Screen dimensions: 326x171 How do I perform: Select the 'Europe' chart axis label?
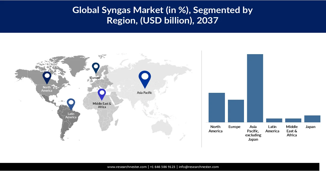(234, 127)
